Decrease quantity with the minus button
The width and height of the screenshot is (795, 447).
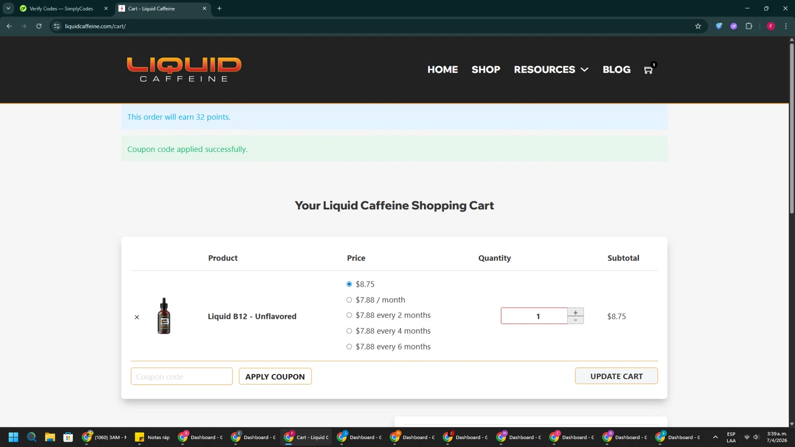coord(576,320)
